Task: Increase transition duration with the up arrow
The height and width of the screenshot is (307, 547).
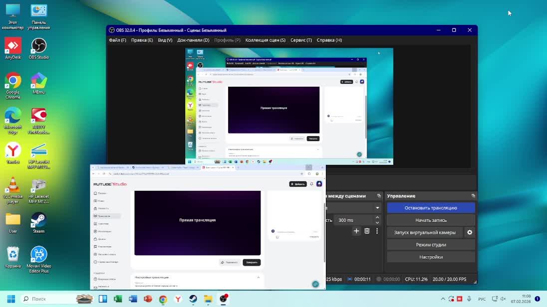Action: 377,218
